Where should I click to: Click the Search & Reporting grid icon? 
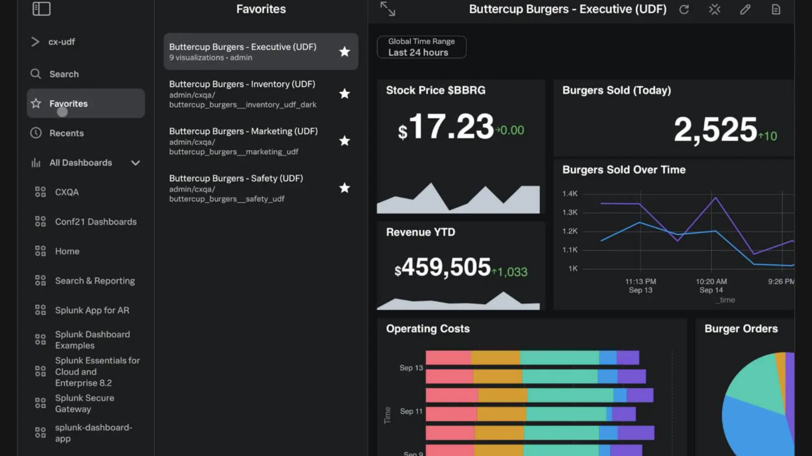[x=40, y=281]
